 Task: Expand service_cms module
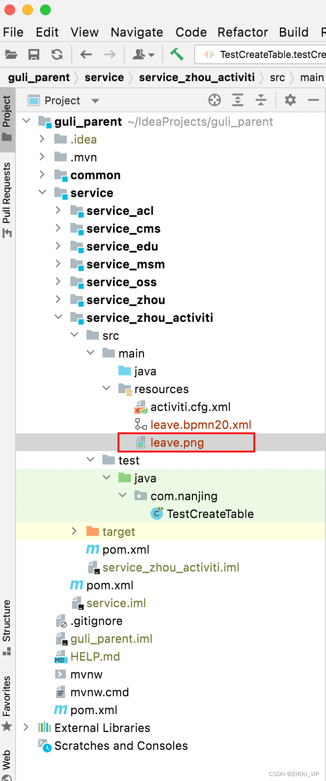pyautogui.click(x=58, y=228)
